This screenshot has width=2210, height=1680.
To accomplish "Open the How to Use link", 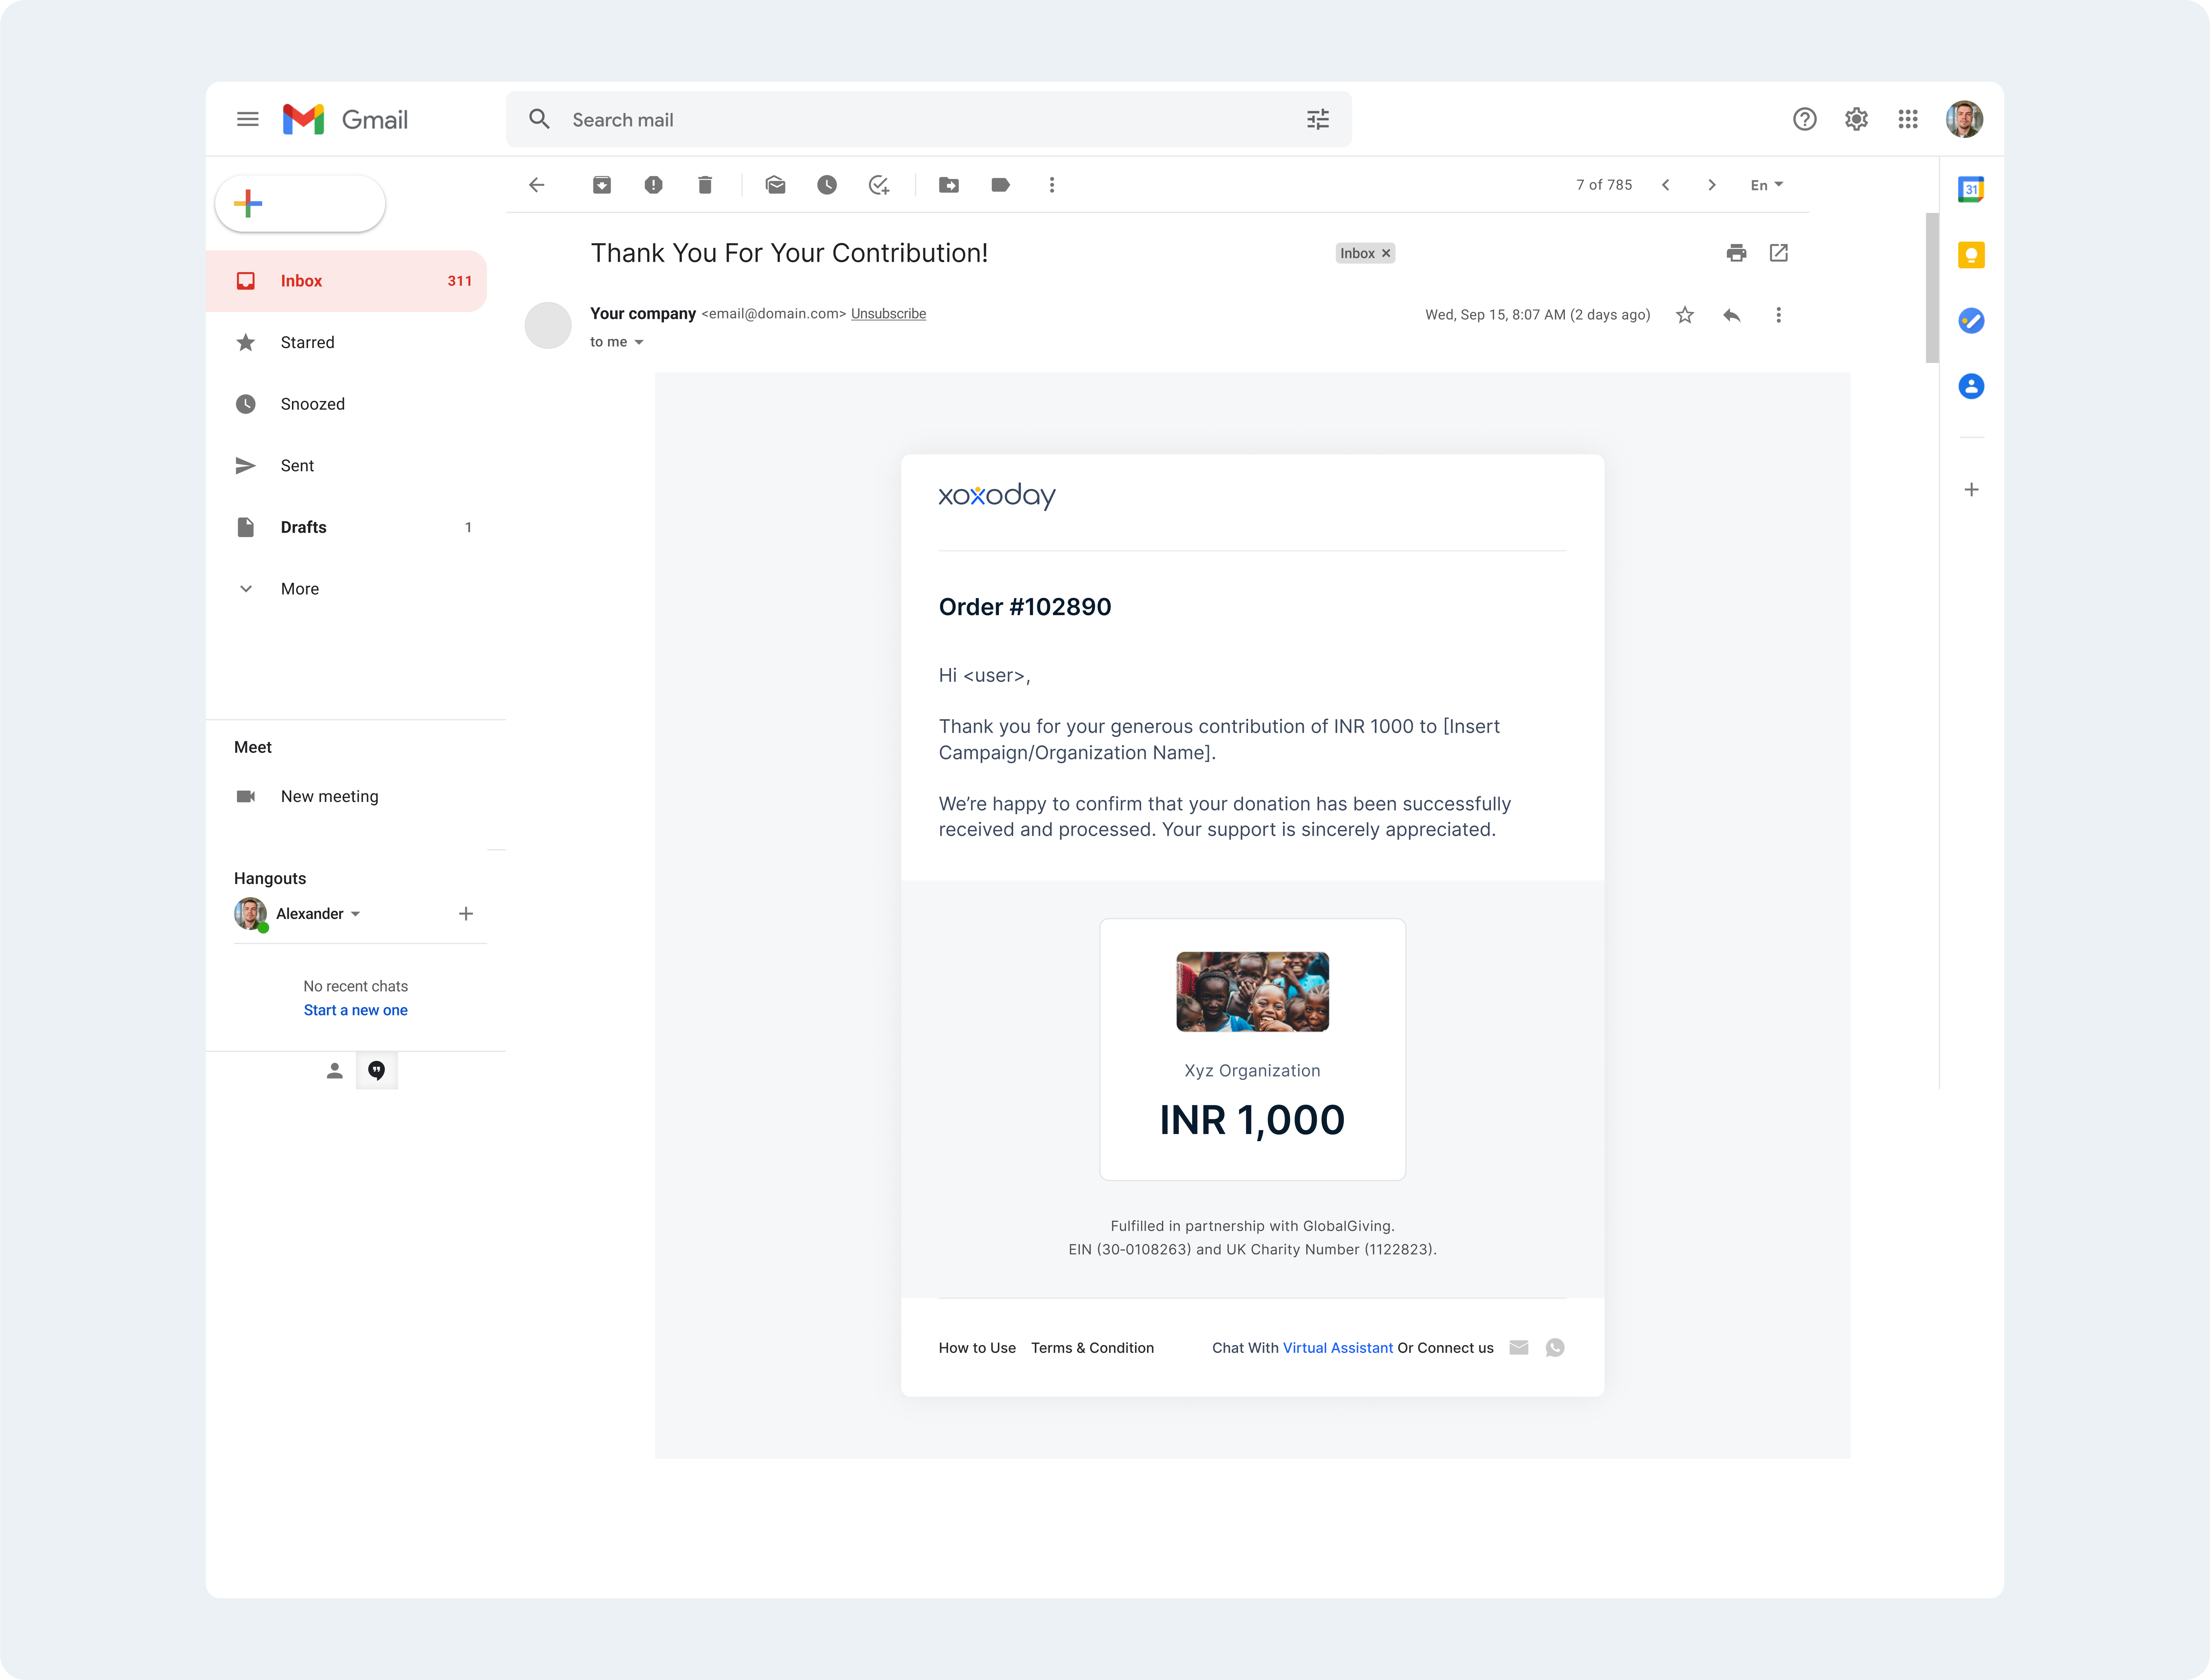I will [x=977, y=1348].
